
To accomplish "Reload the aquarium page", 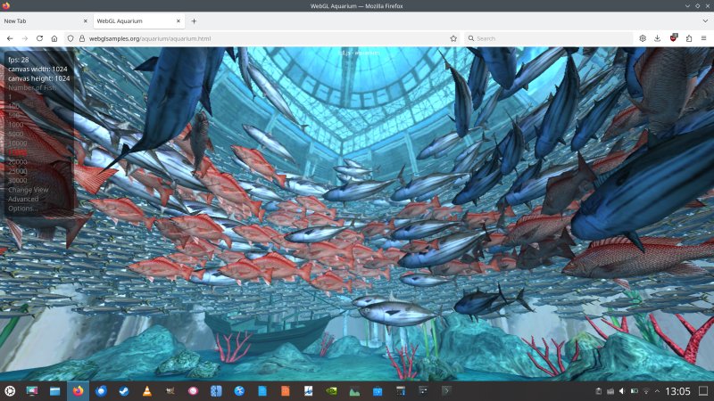I will (x=39, y=38).
